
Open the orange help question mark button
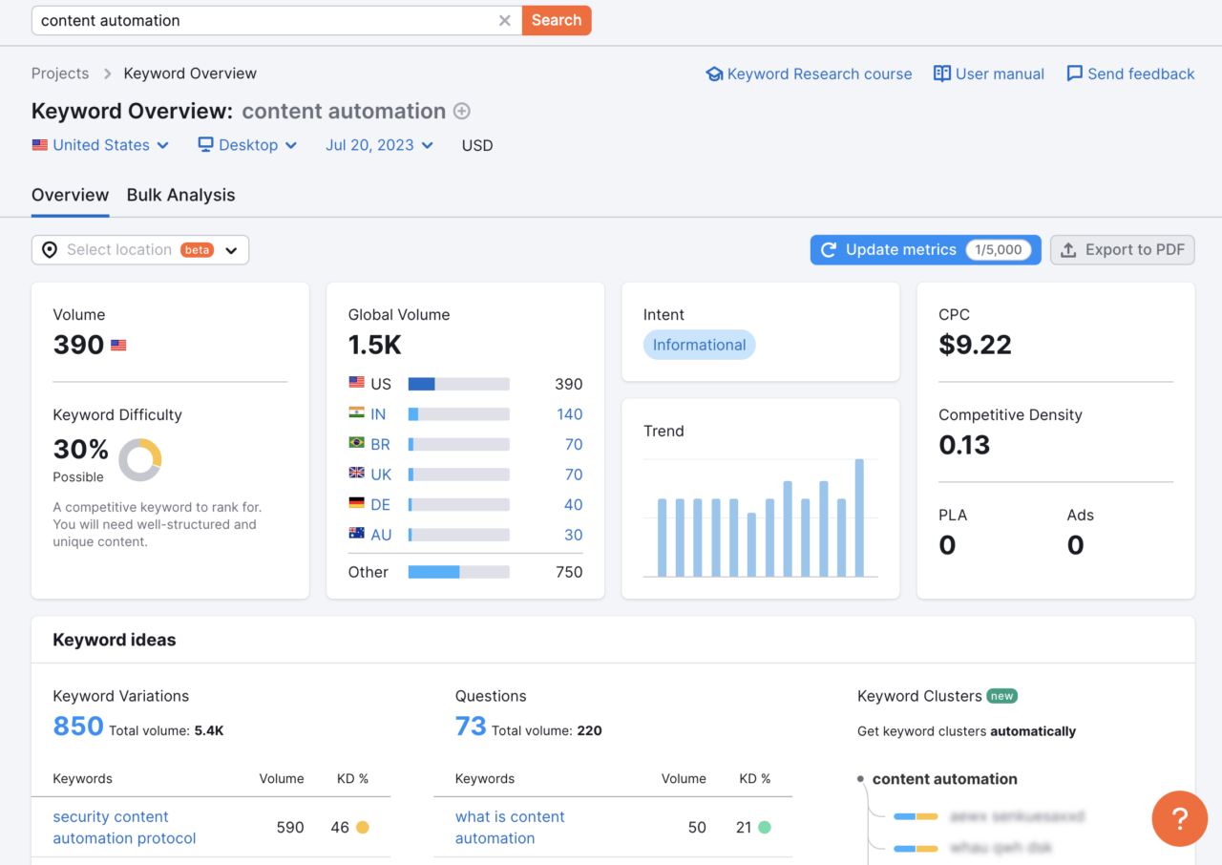click(1179, 818)
